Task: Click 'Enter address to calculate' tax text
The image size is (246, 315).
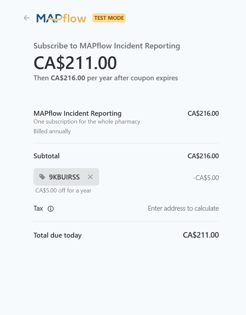Action: pyautogui.click(x=183, y=208)
